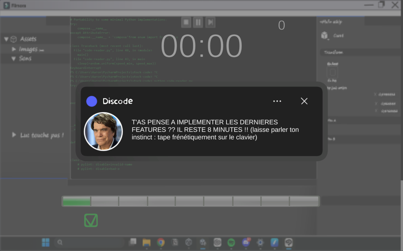Expand the 'Luc touche pas !' item

[x=14, y=135]
